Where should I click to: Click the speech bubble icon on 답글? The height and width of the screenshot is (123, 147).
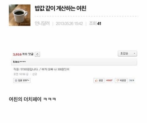[16, 80]
